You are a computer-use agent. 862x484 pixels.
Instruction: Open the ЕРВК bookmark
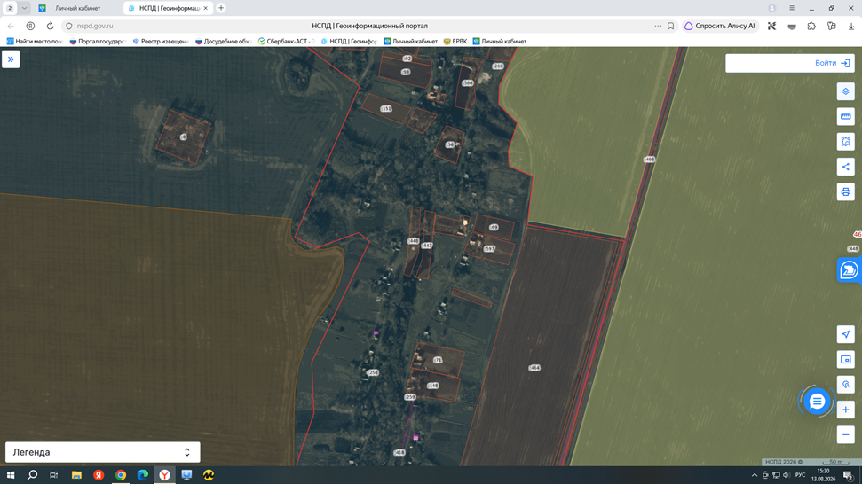click(x=455, y=41)
